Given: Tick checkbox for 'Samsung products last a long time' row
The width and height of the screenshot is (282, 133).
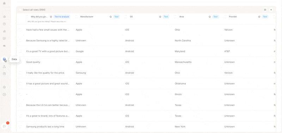Looking at the screenshot, I should [x=20, y=127].
